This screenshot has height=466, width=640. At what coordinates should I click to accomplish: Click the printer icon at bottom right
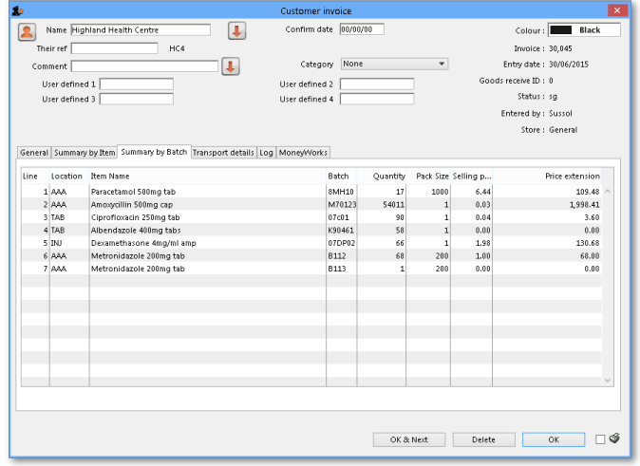614,438
